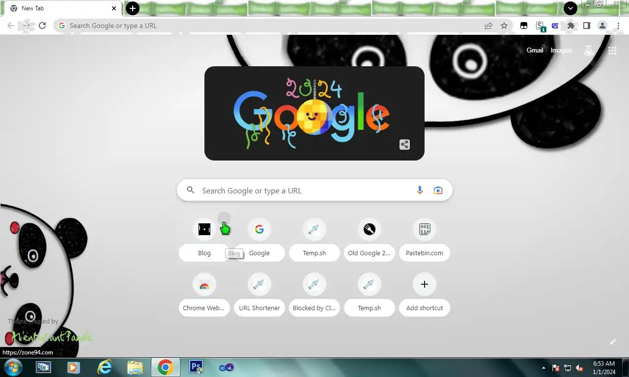This screenshot has height=377, width=629.
Task: Go to Gmail
Action: tap(535, 50)
